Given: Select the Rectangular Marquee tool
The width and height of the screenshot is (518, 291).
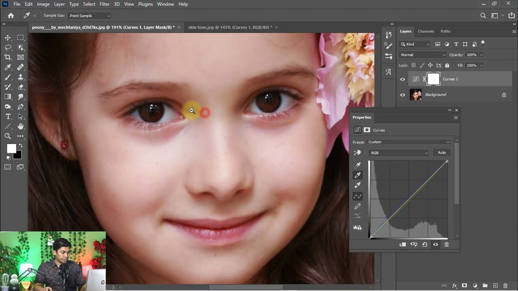Looking at the screenshot, I should [21, 38].
